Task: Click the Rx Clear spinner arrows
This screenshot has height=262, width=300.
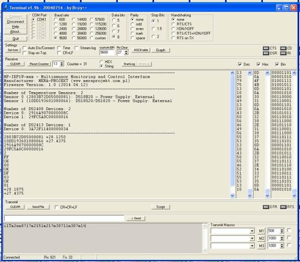Action: pos(126,52)
